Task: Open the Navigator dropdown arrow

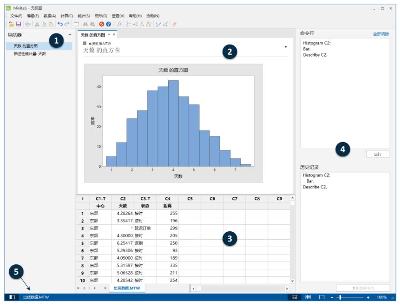Action: coord(70,35)
